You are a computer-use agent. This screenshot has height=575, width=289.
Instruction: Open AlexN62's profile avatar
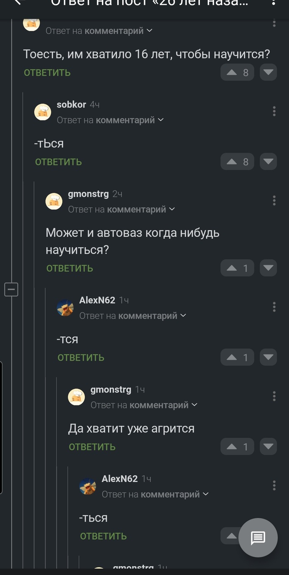point(65,307)
